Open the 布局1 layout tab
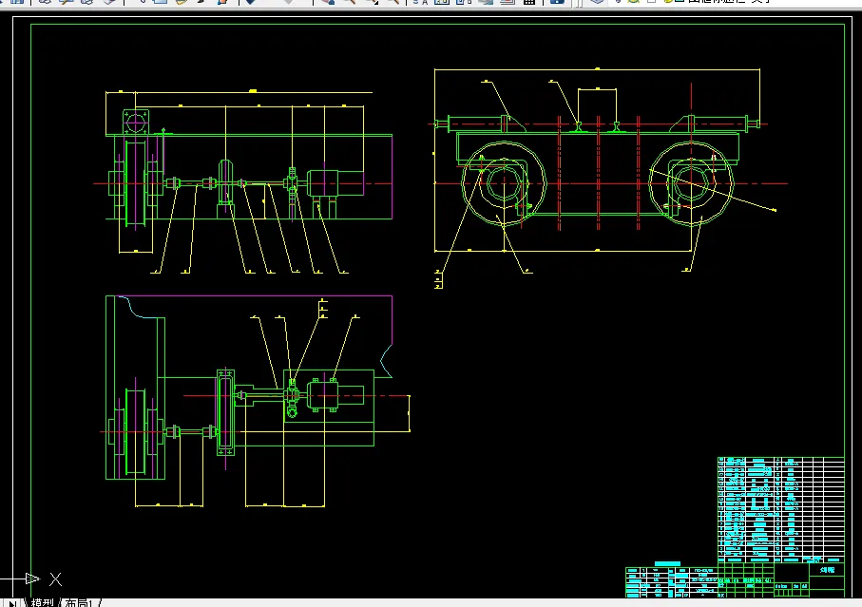Image resolution: width=862 pixels, height=607 pixels. (x=79, y=602)
